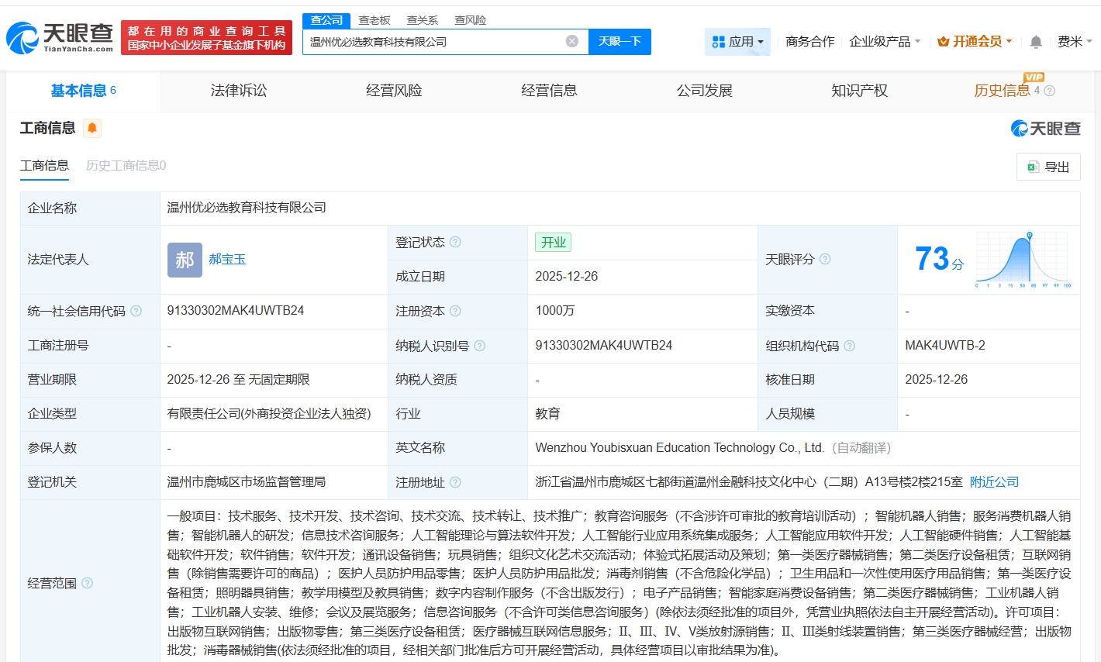This screenshot has width=1101, height=662.
Task: Click help icon next to 经营范围
Action: click(x=88, y=583)
